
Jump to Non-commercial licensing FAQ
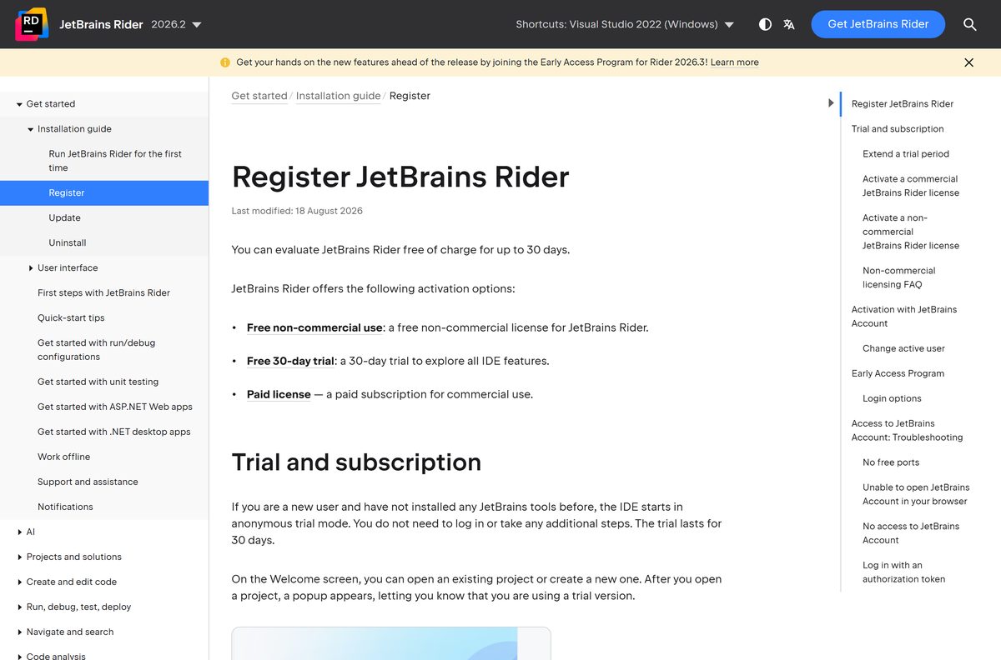(x=899, y=277)
